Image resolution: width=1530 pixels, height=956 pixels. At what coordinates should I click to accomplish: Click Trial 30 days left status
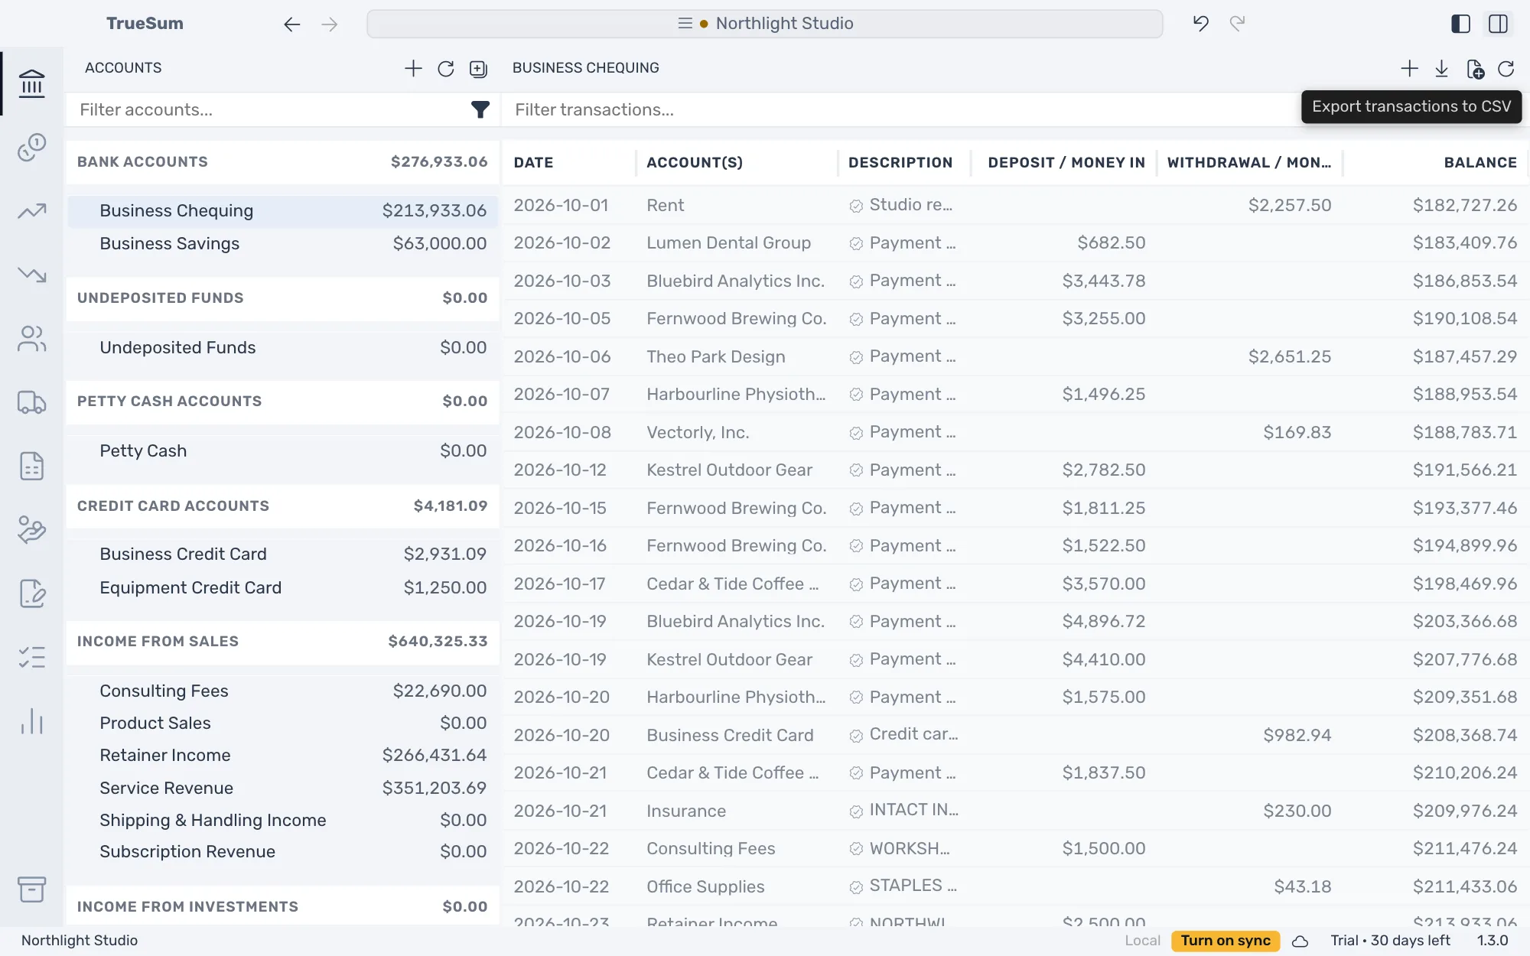[x=1390, y=941]
